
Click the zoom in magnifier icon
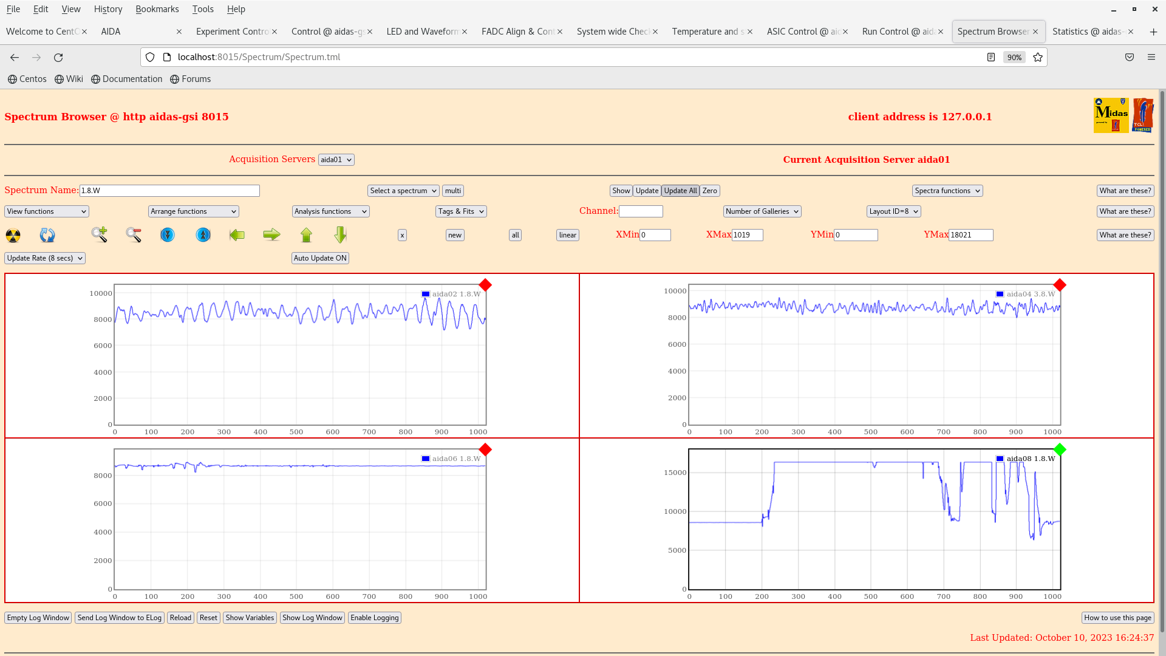pos(100,234)
